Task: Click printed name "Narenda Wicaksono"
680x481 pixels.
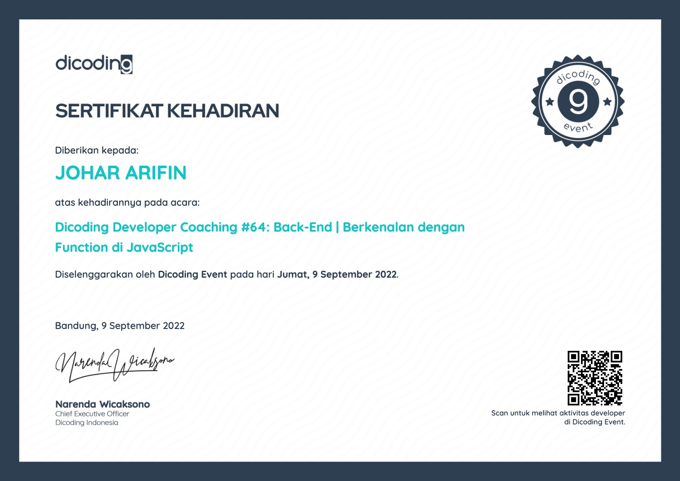Action: (x=103, y=404)
